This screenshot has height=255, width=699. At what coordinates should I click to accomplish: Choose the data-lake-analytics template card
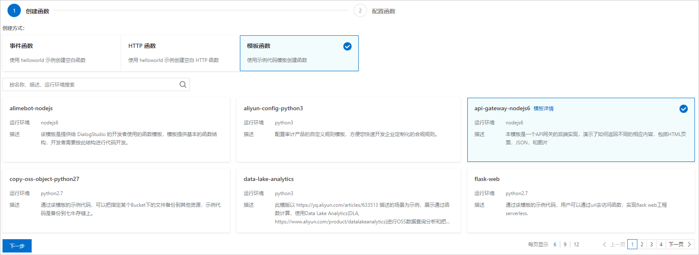pos(349,201)
